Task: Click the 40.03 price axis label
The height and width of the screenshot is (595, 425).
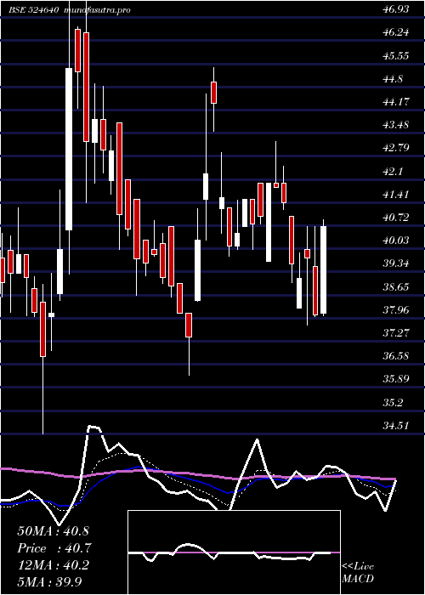Action: coord(396,241)
